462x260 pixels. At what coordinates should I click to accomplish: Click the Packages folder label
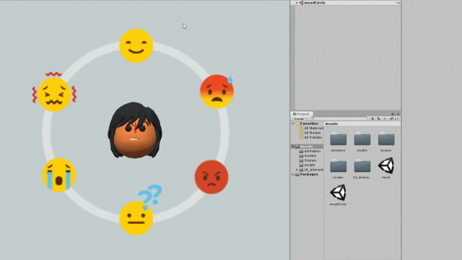click(309, 174)
